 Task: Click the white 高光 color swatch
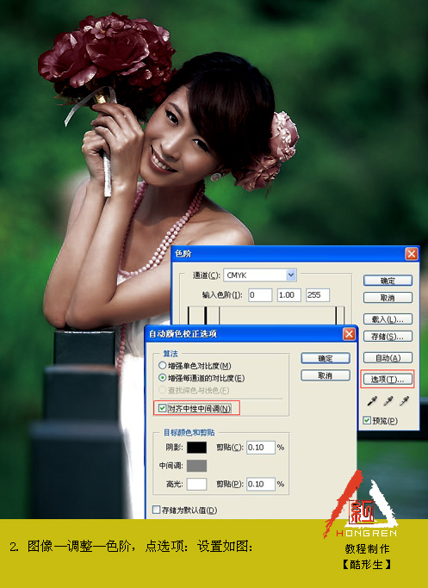(x=196, y=484)
